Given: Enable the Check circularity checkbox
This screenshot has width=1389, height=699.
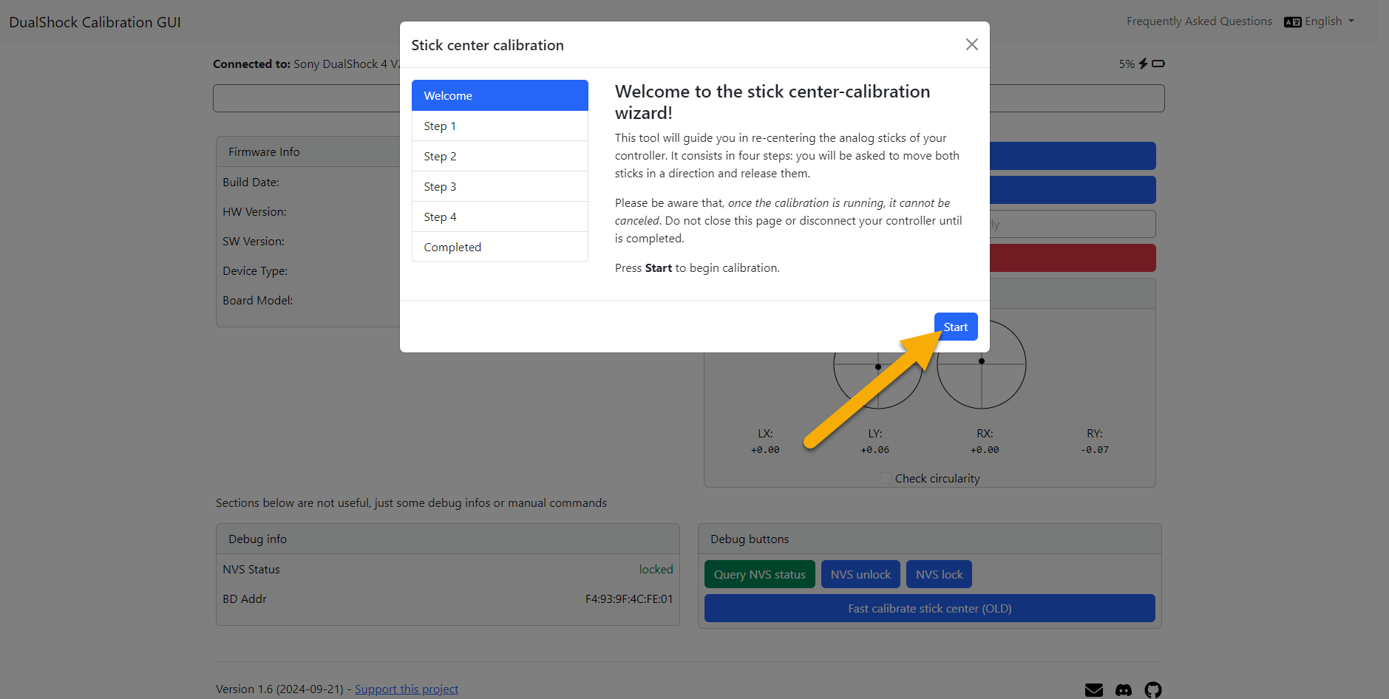Looking at the screenshot, I should [x=885, y=478].
